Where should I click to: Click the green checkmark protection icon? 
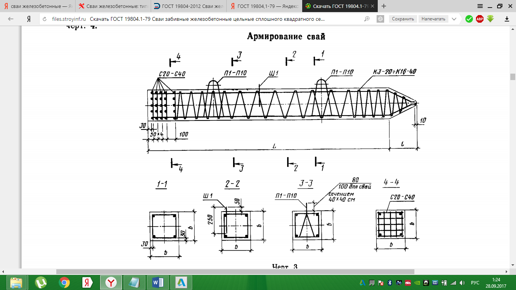click(469, 19)
